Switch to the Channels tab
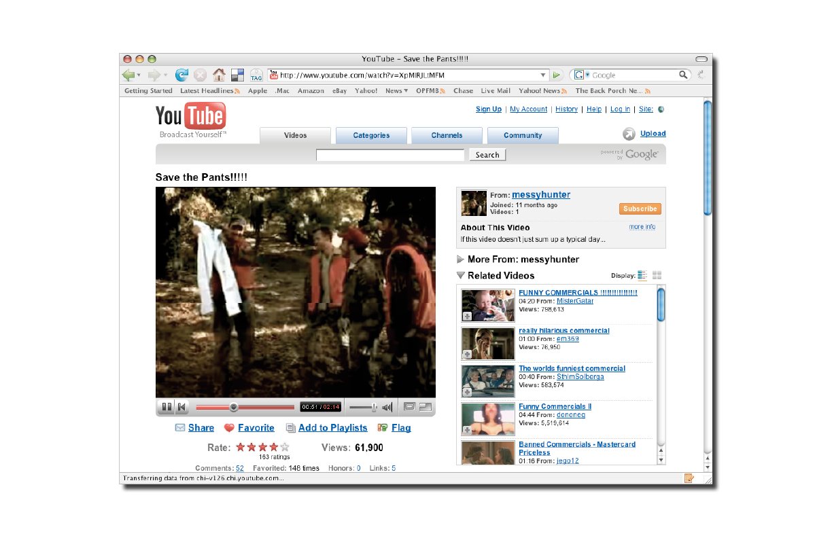The image size is (832, 538). [447, 135]
